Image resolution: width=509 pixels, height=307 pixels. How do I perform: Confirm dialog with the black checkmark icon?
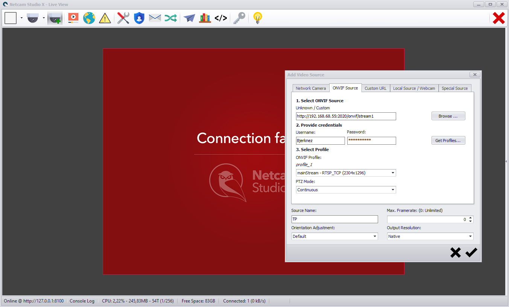pyautogui.click(x=471, y=253)
